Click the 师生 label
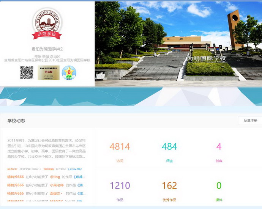262x209 pixels. point(169,161)
